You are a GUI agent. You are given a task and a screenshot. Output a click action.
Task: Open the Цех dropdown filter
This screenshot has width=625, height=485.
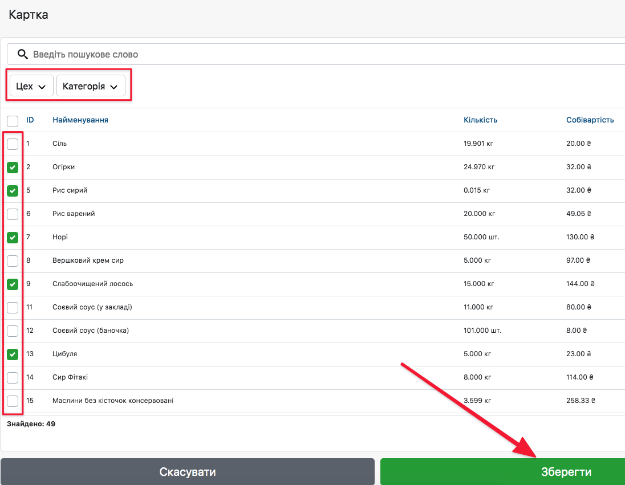(x=31, y=87)
